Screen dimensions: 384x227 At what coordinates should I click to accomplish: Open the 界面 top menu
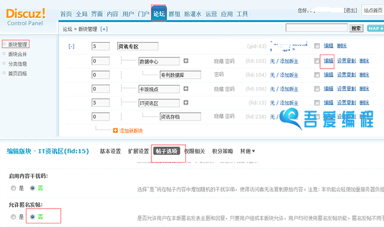point(96,14)
